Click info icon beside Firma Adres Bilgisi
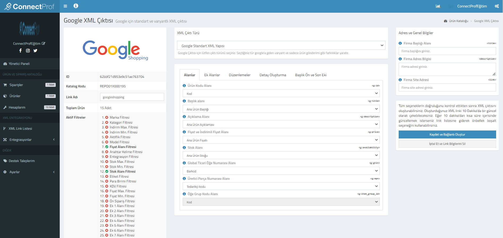The height and width of the screenshot is (238, 503). coord(400,59)
